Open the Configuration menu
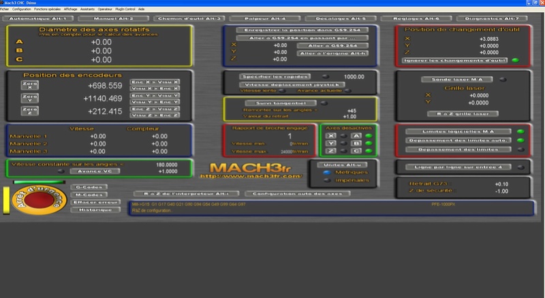 click(x=22, y=9)
